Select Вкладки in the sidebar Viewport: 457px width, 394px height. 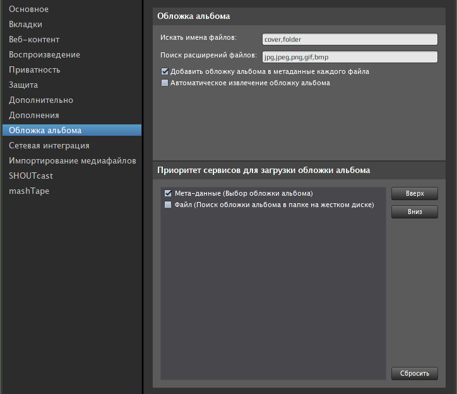(x=25, y=24)
